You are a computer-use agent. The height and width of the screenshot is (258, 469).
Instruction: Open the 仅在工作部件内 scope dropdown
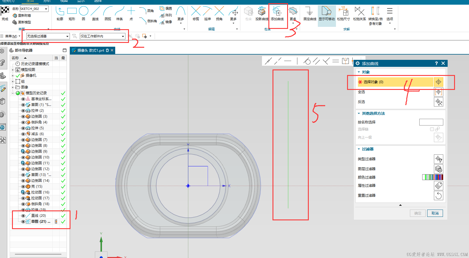click(103, 36)
